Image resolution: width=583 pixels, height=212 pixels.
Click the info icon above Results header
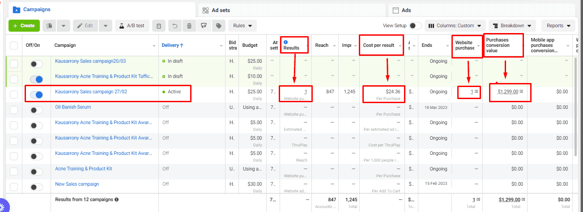(x=286, y=42)
